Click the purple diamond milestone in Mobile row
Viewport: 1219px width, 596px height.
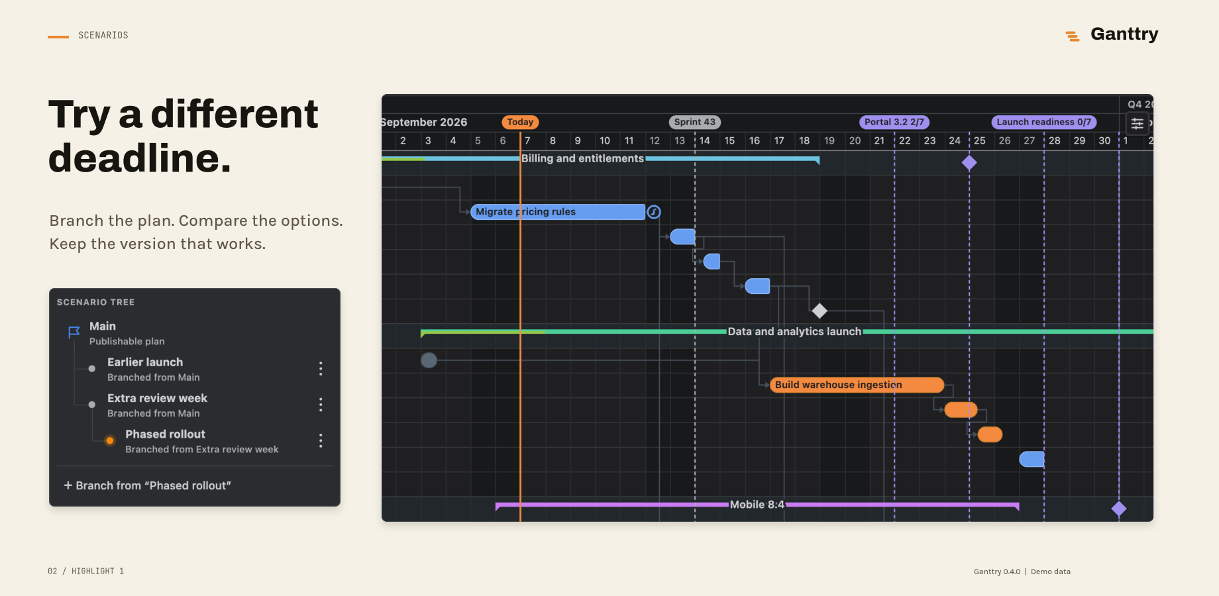click(x=1119, y=509)
